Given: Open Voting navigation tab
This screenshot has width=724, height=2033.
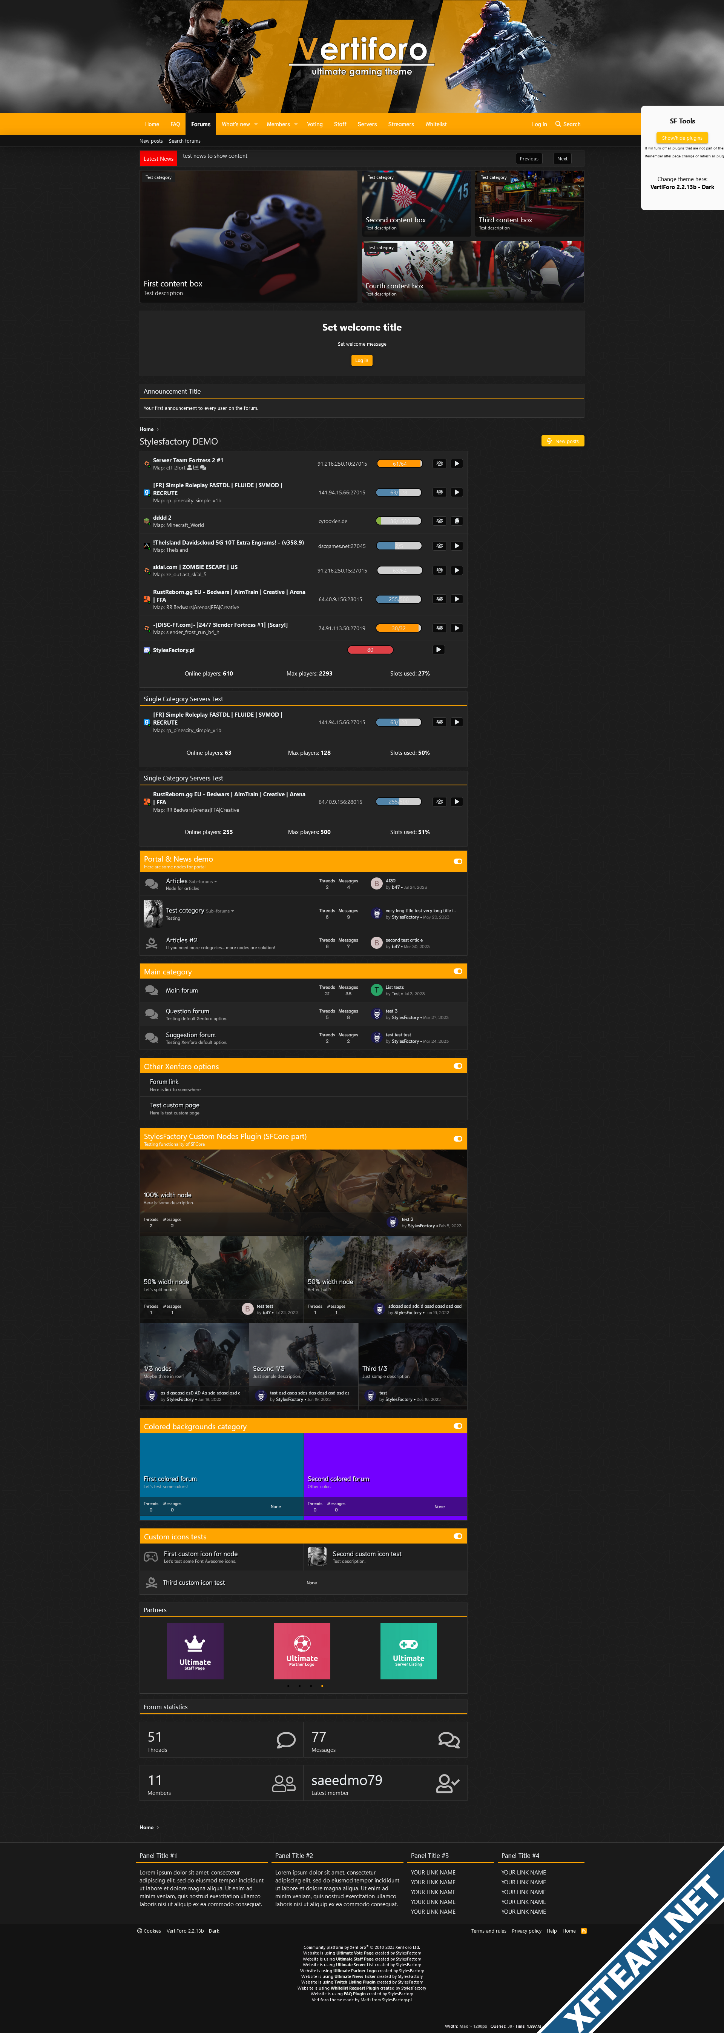Looking at the screenshot, I should coord(315,124).
